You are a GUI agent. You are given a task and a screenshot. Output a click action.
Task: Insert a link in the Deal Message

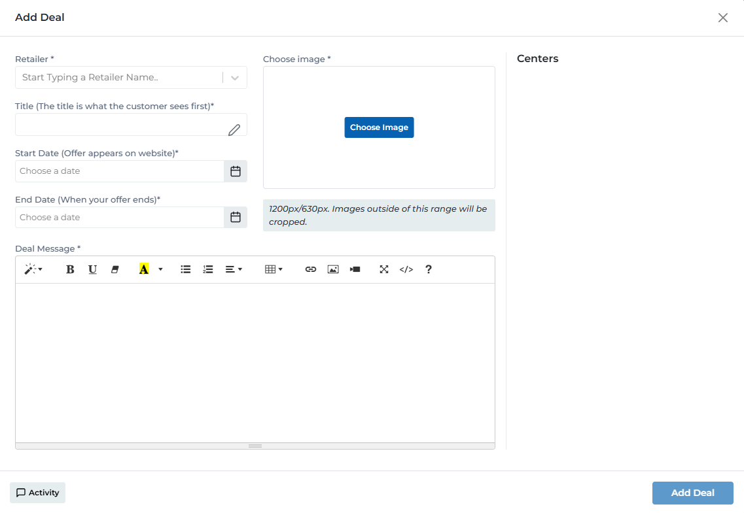point(310,269)
